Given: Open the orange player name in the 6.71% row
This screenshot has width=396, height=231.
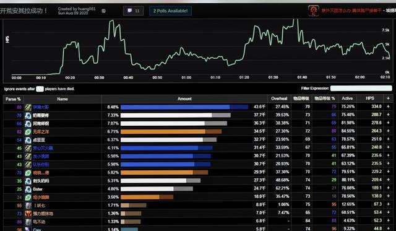Looking at the screenshot, I should [41, 132].
